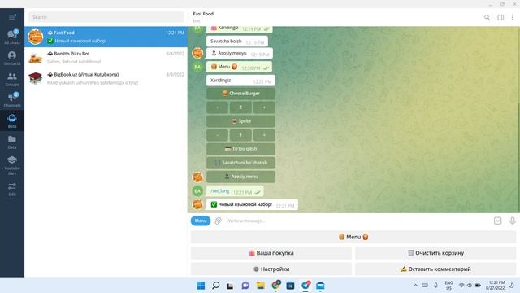
Task: Open the three-dot chat options menu
Action: (513, 17)
